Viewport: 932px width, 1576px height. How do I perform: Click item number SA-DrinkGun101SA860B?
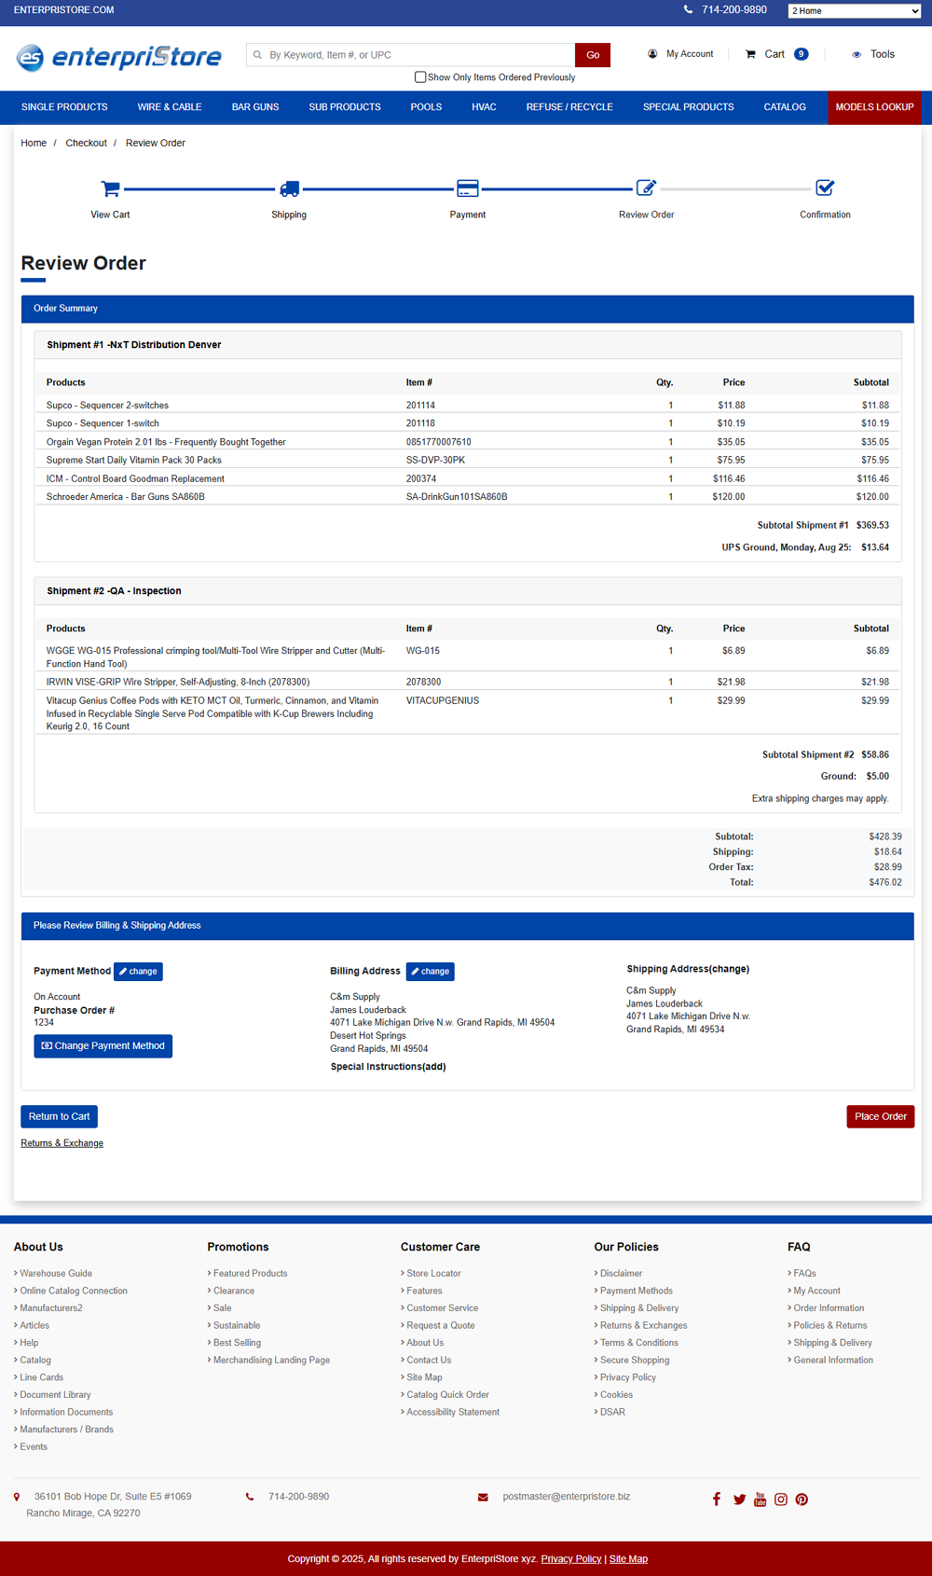(x=457, y=497)
